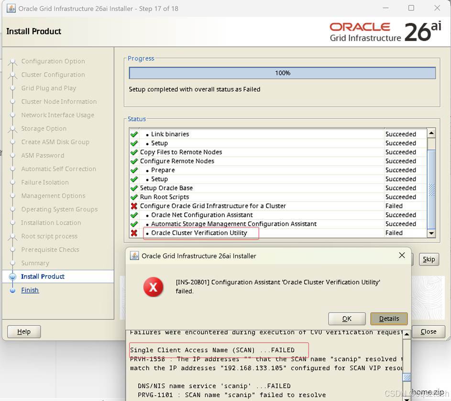Viewport: 451px width, 401px height.
Task: Close the INS-20801 error dialog
Action: click(x=402, y=256)
